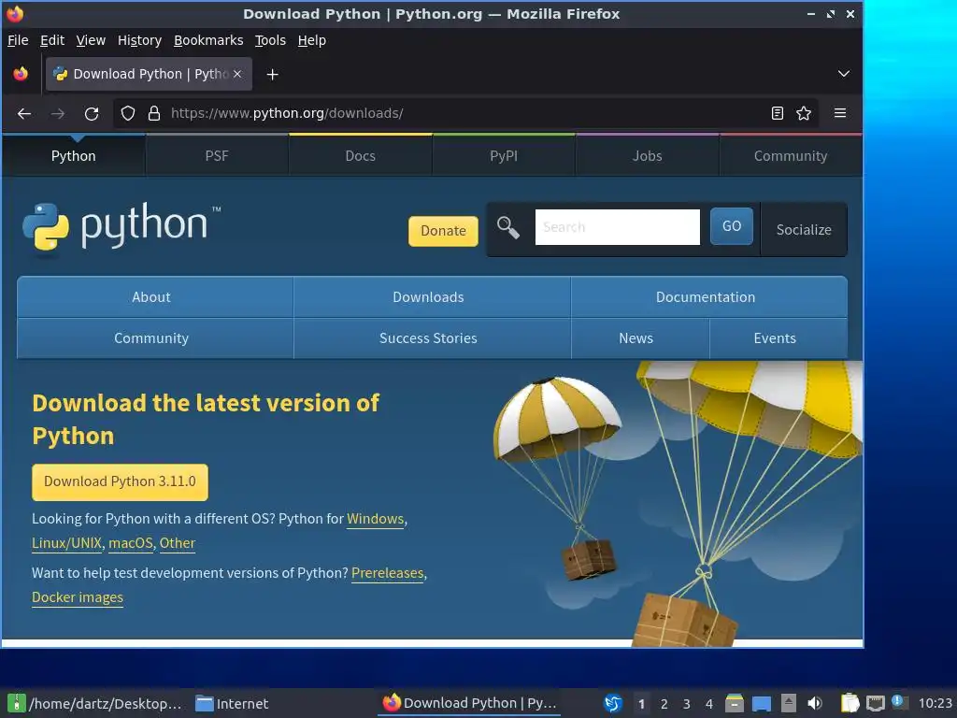This screenshot has height=718, width=957.
Task: Click the volume speaker tray icon
Action: click(815, 703)
